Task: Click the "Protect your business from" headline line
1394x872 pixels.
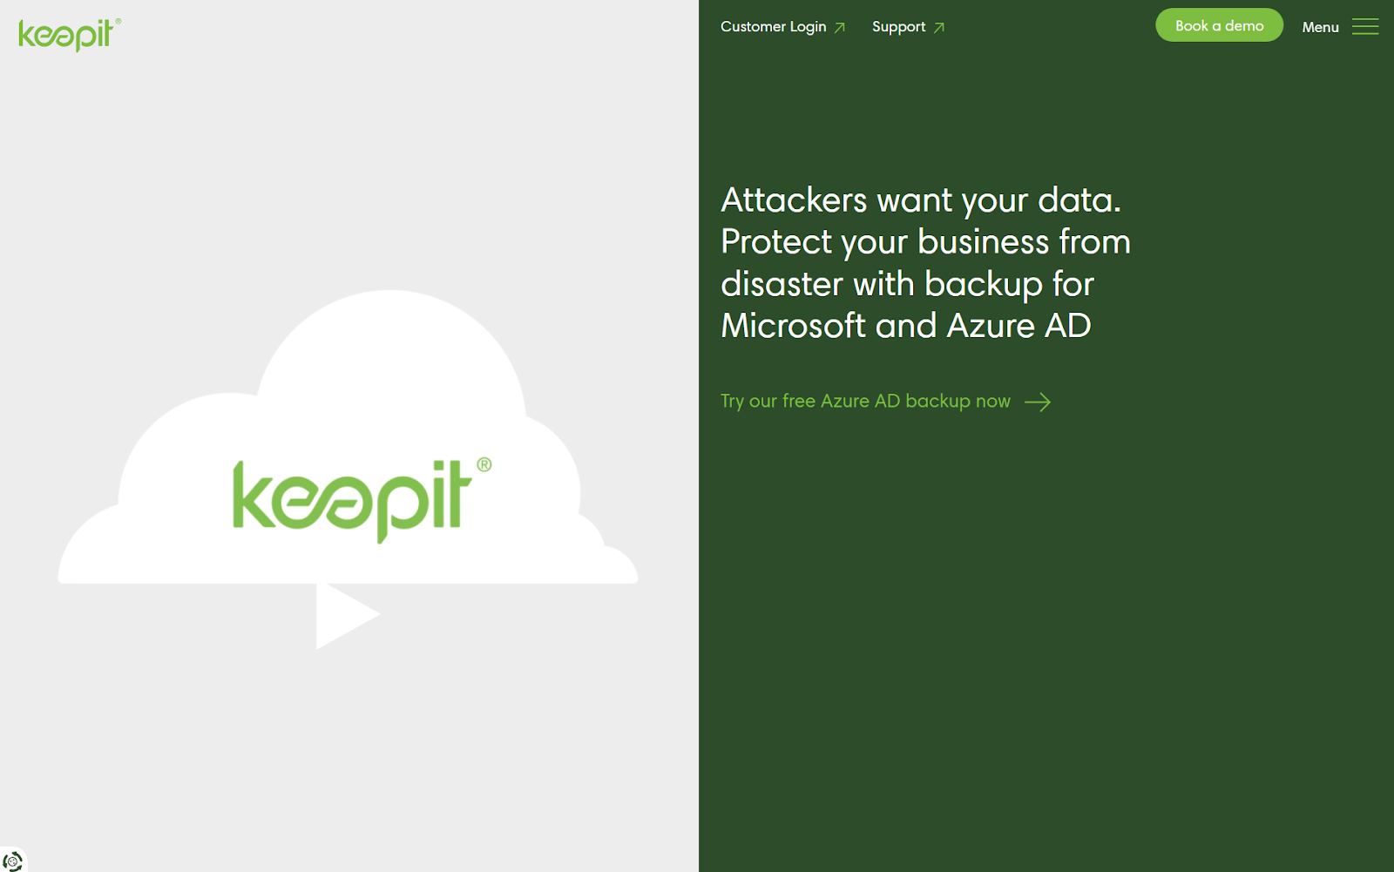Action: 925,242
